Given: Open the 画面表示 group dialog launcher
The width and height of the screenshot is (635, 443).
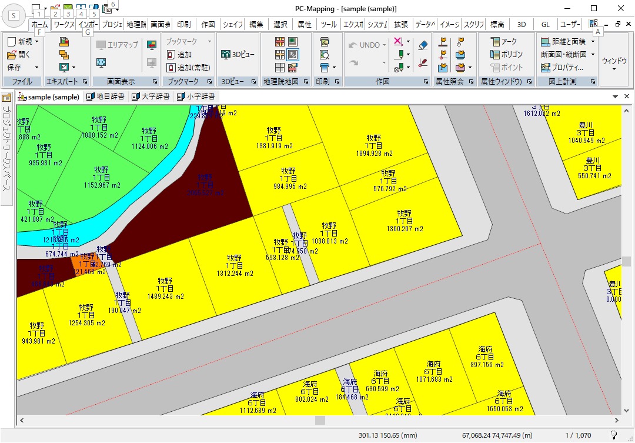Looking at the screenshot, I should click(155, 81).
